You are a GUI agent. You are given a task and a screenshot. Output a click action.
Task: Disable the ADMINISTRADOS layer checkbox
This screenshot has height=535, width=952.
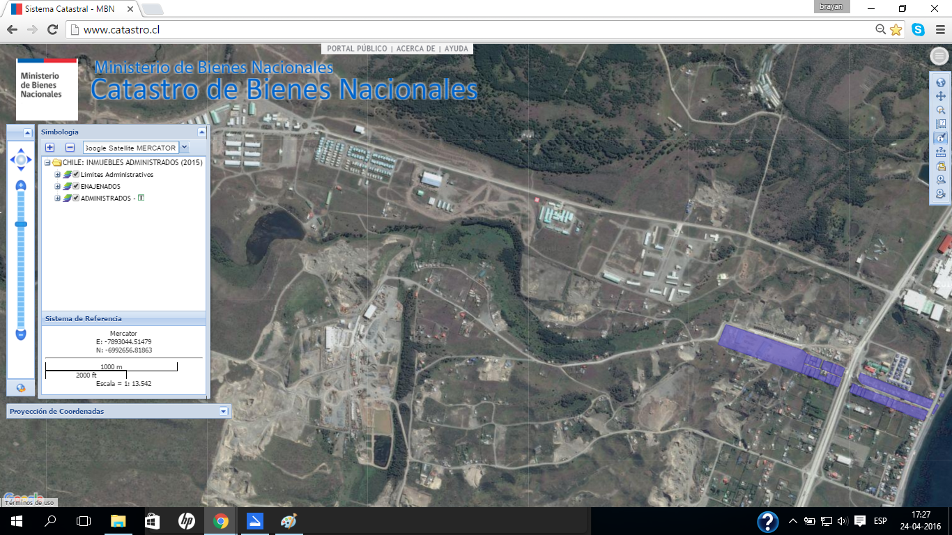76,198
